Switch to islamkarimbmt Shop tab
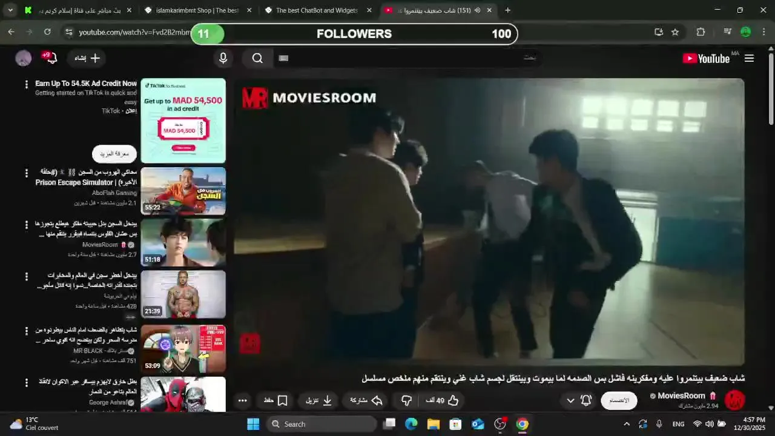The height and width of the screenshot is (436, 775). [x=197, y=10]
